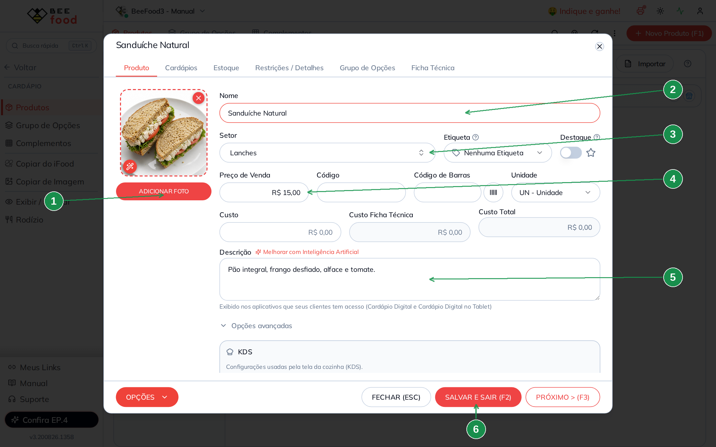Image resolution: width=716 pixels, height=447 pixels.
Task: Click Melhorar com Inteligência Artificial
Action: 307,252
